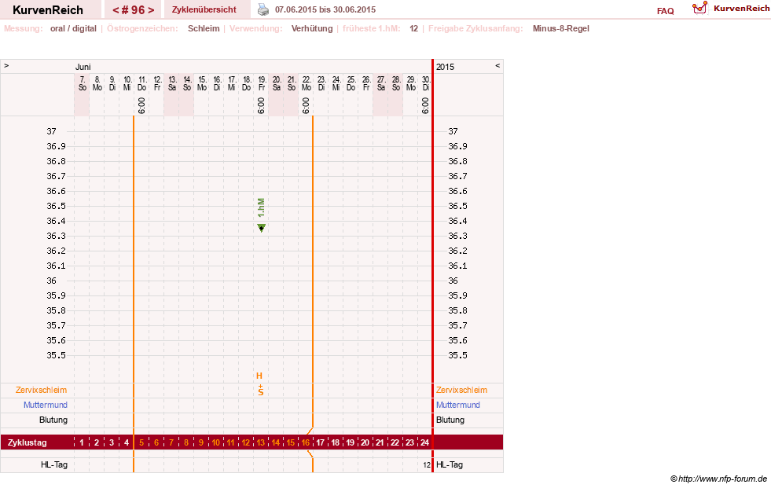
Task: Click the 6:00 time under 30. Di
Action: (425, 105)
